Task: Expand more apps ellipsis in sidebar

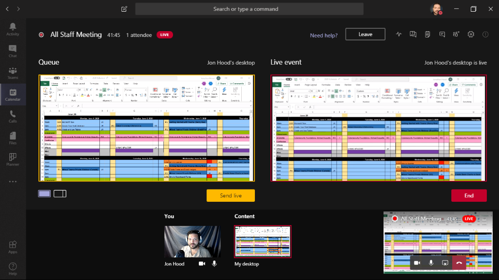Action: (13, 182)
